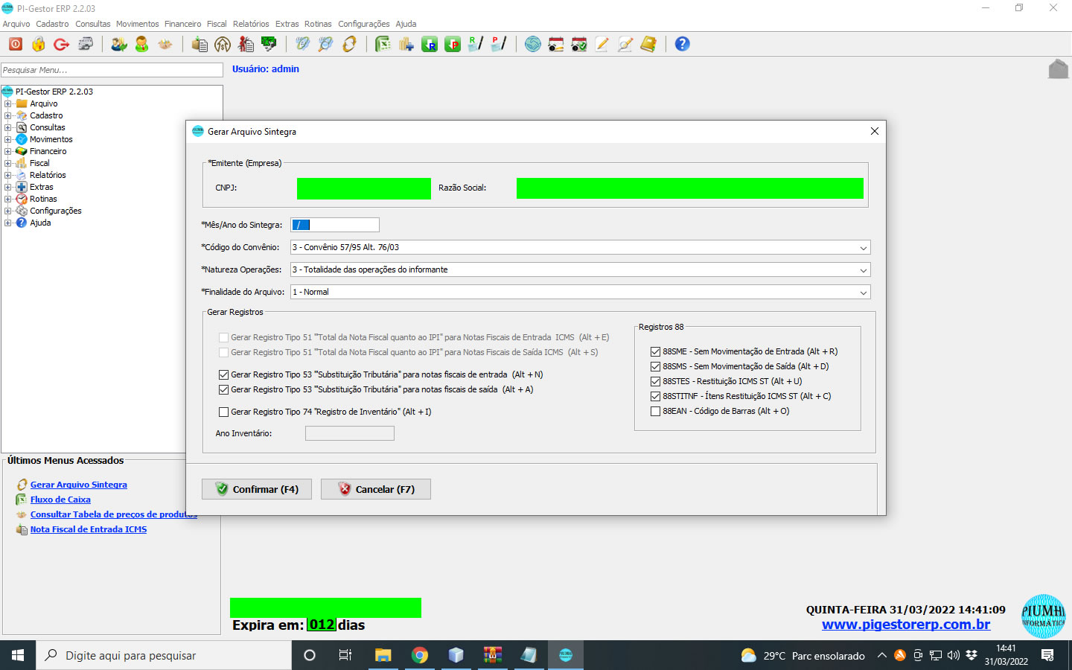Screen dimensions: 1072x670
Task: Click the yellow book toolbar icon
Action: [648, 44]
